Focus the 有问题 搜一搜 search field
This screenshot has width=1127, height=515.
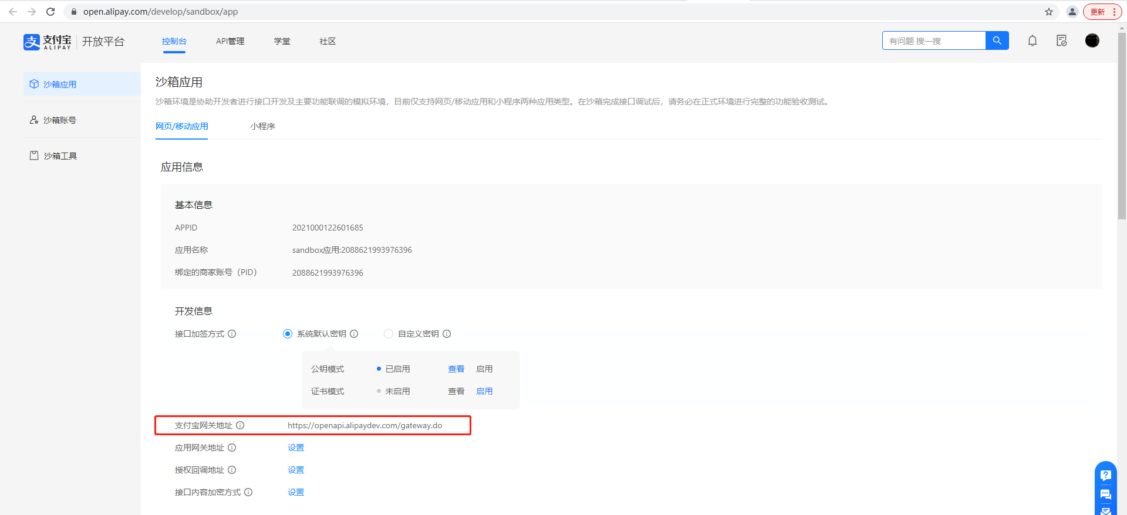934,40
